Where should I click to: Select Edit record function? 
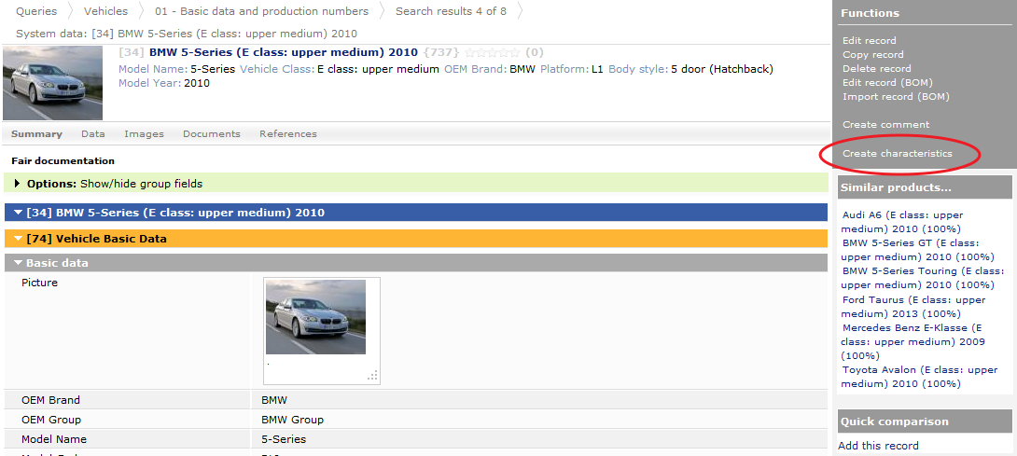tap(870, 40)
